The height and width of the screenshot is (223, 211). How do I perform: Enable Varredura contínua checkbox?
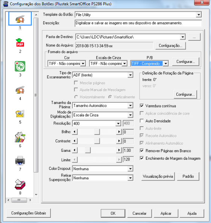pyautogui.click(x=142, y=106)
